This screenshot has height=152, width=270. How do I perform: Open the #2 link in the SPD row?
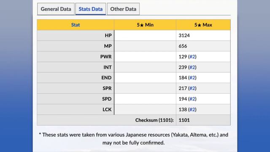click(x=192, y=99)
